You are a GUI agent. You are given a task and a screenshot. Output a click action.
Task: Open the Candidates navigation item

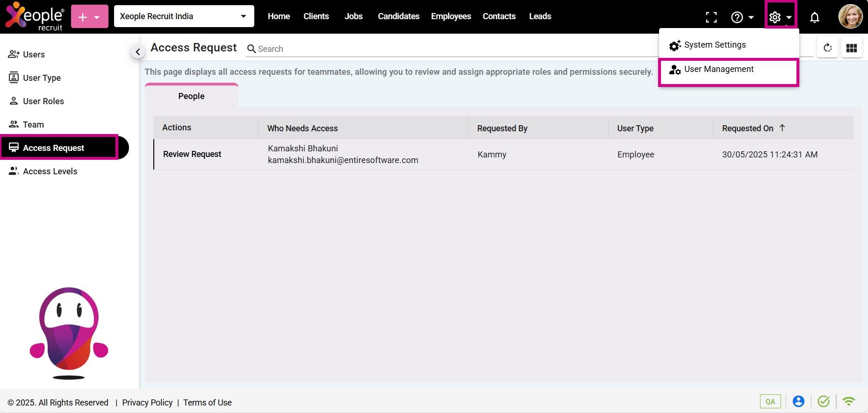tap(398, 16)
